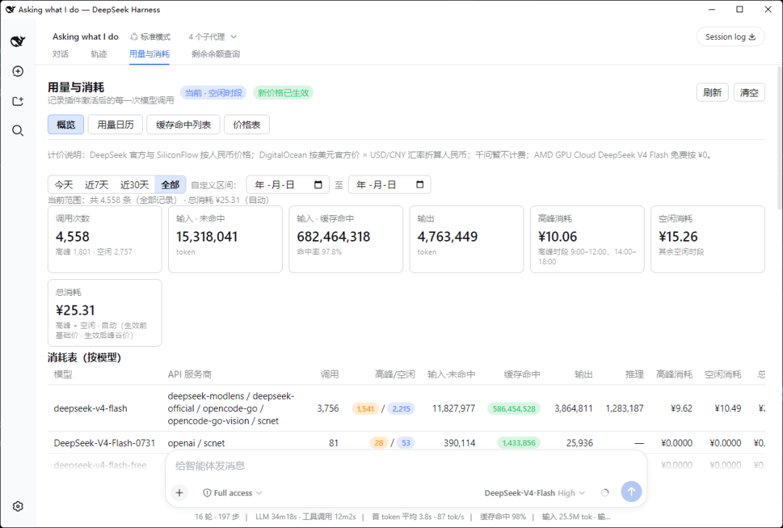Click the 刷新 refresh button
Screen dimensions: 783x528
click(x=712, y=92)
